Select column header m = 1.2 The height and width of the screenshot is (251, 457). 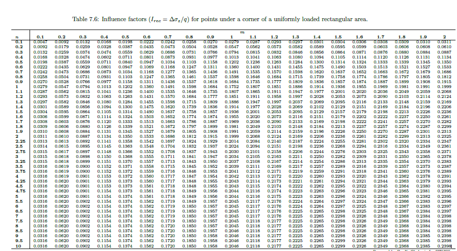274,37
